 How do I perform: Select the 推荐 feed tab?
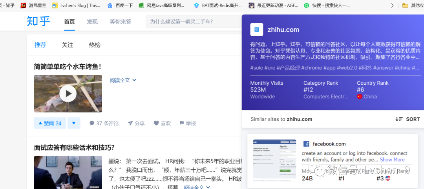[40, 45]
